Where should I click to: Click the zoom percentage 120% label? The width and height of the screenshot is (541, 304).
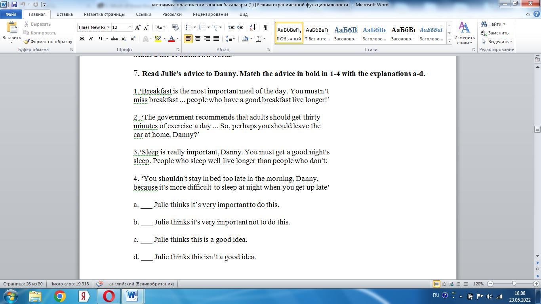coord(478,284)
